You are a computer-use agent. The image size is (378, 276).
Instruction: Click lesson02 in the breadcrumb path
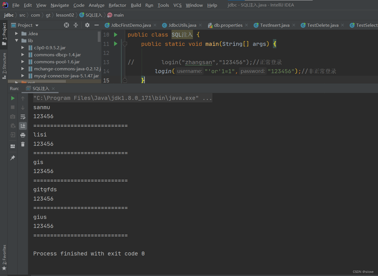(x=65, y=15)
